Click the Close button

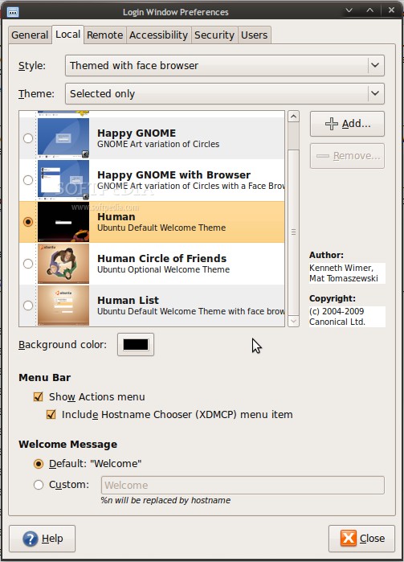point(361,539)
